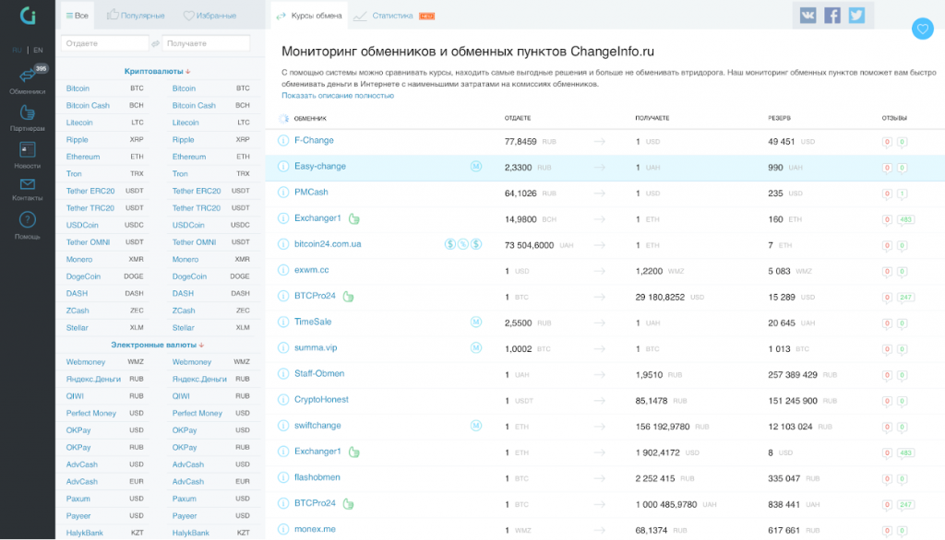Image resolution: width=945 pixels, height=540 pixels.
Task: Open the Обменники sidebar icon
Action: click(x=27, y=76)
